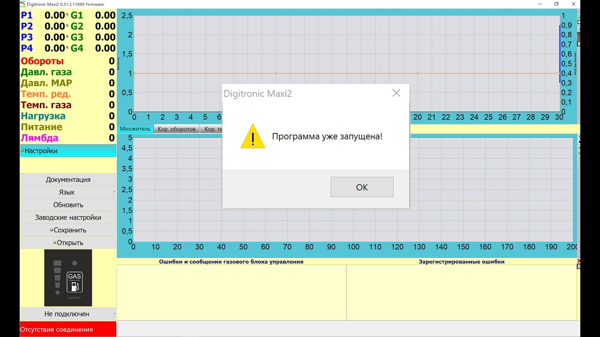
Task: Click multiplier curve start point at 0
Action: (x=135, y=73)
